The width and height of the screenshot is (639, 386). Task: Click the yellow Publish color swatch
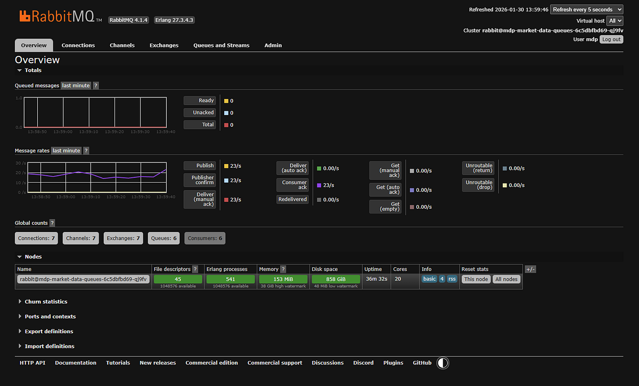tap(226, 166)
